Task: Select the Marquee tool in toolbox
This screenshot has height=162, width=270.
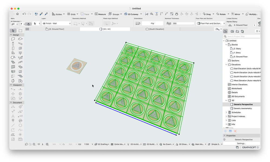Action: tap(20, 31)
